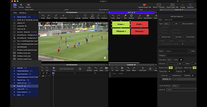
Task: Toggle the Block Qualifiers checkbox
Action: [181, 24]
